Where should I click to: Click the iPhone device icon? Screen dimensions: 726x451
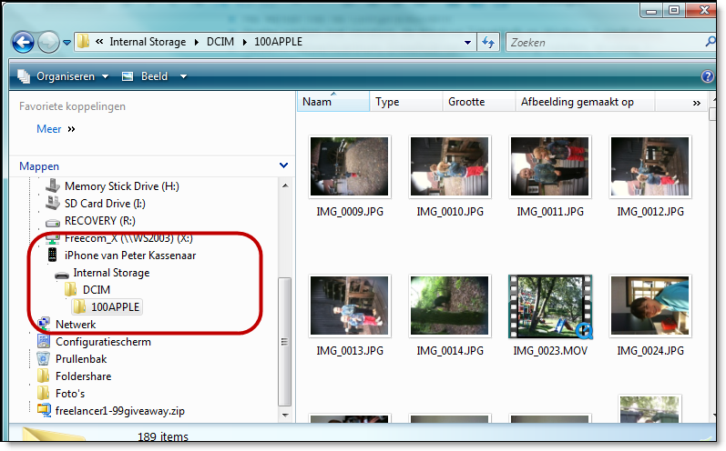point(52,255)
